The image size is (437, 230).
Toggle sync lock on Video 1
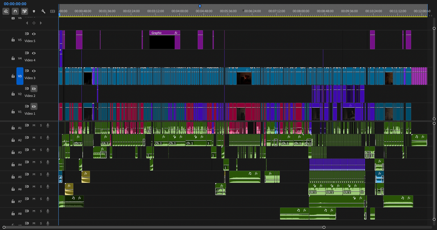[27, 107]
